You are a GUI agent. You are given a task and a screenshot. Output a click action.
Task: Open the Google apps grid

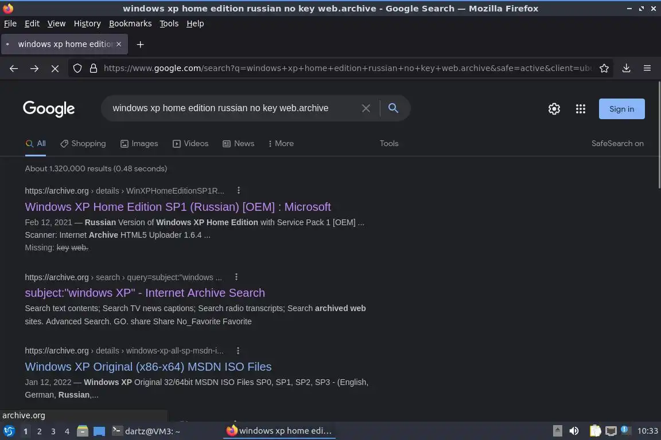pyautogui.click(x=581, y=109)
